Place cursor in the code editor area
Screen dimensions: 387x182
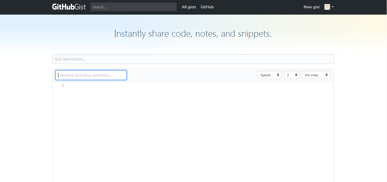172,115
